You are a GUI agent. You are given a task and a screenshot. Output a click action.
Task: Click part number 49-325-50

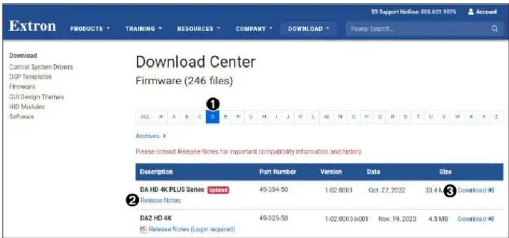(x=274, y=218)
